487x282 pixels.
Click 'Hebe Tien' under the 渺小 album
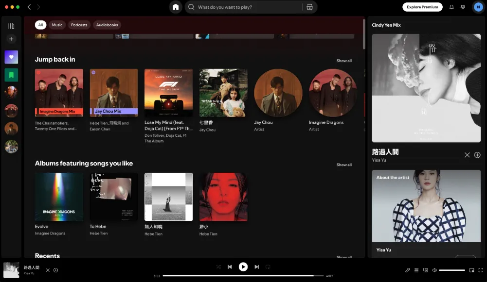(x=208, y=234)
